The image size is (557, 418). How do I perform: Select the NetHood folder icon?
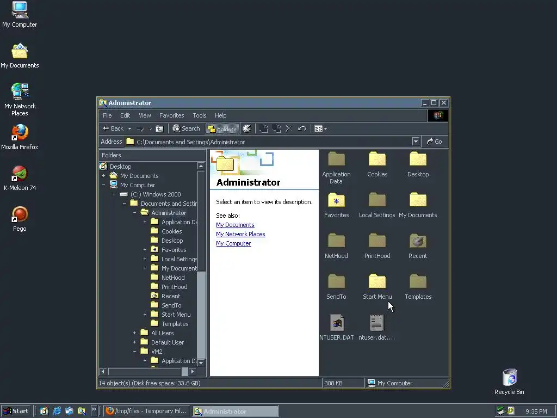(x=336, y=241)
